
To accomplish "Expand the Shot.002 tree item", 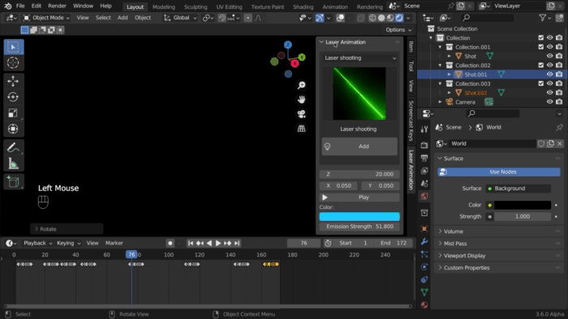I will coord(450,93).
